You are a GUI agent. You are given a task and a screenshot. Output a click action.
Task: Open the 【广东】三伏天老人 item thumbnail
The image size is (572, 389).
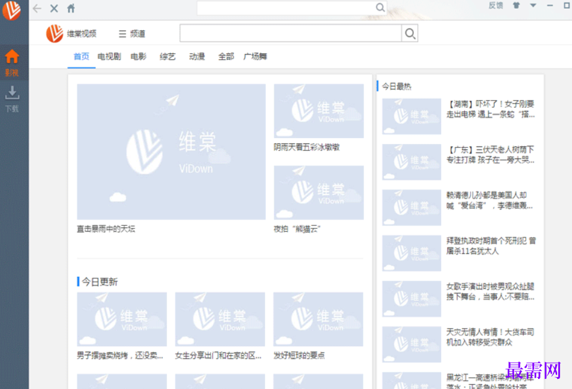pyautogui.click(x=411, y=162)
